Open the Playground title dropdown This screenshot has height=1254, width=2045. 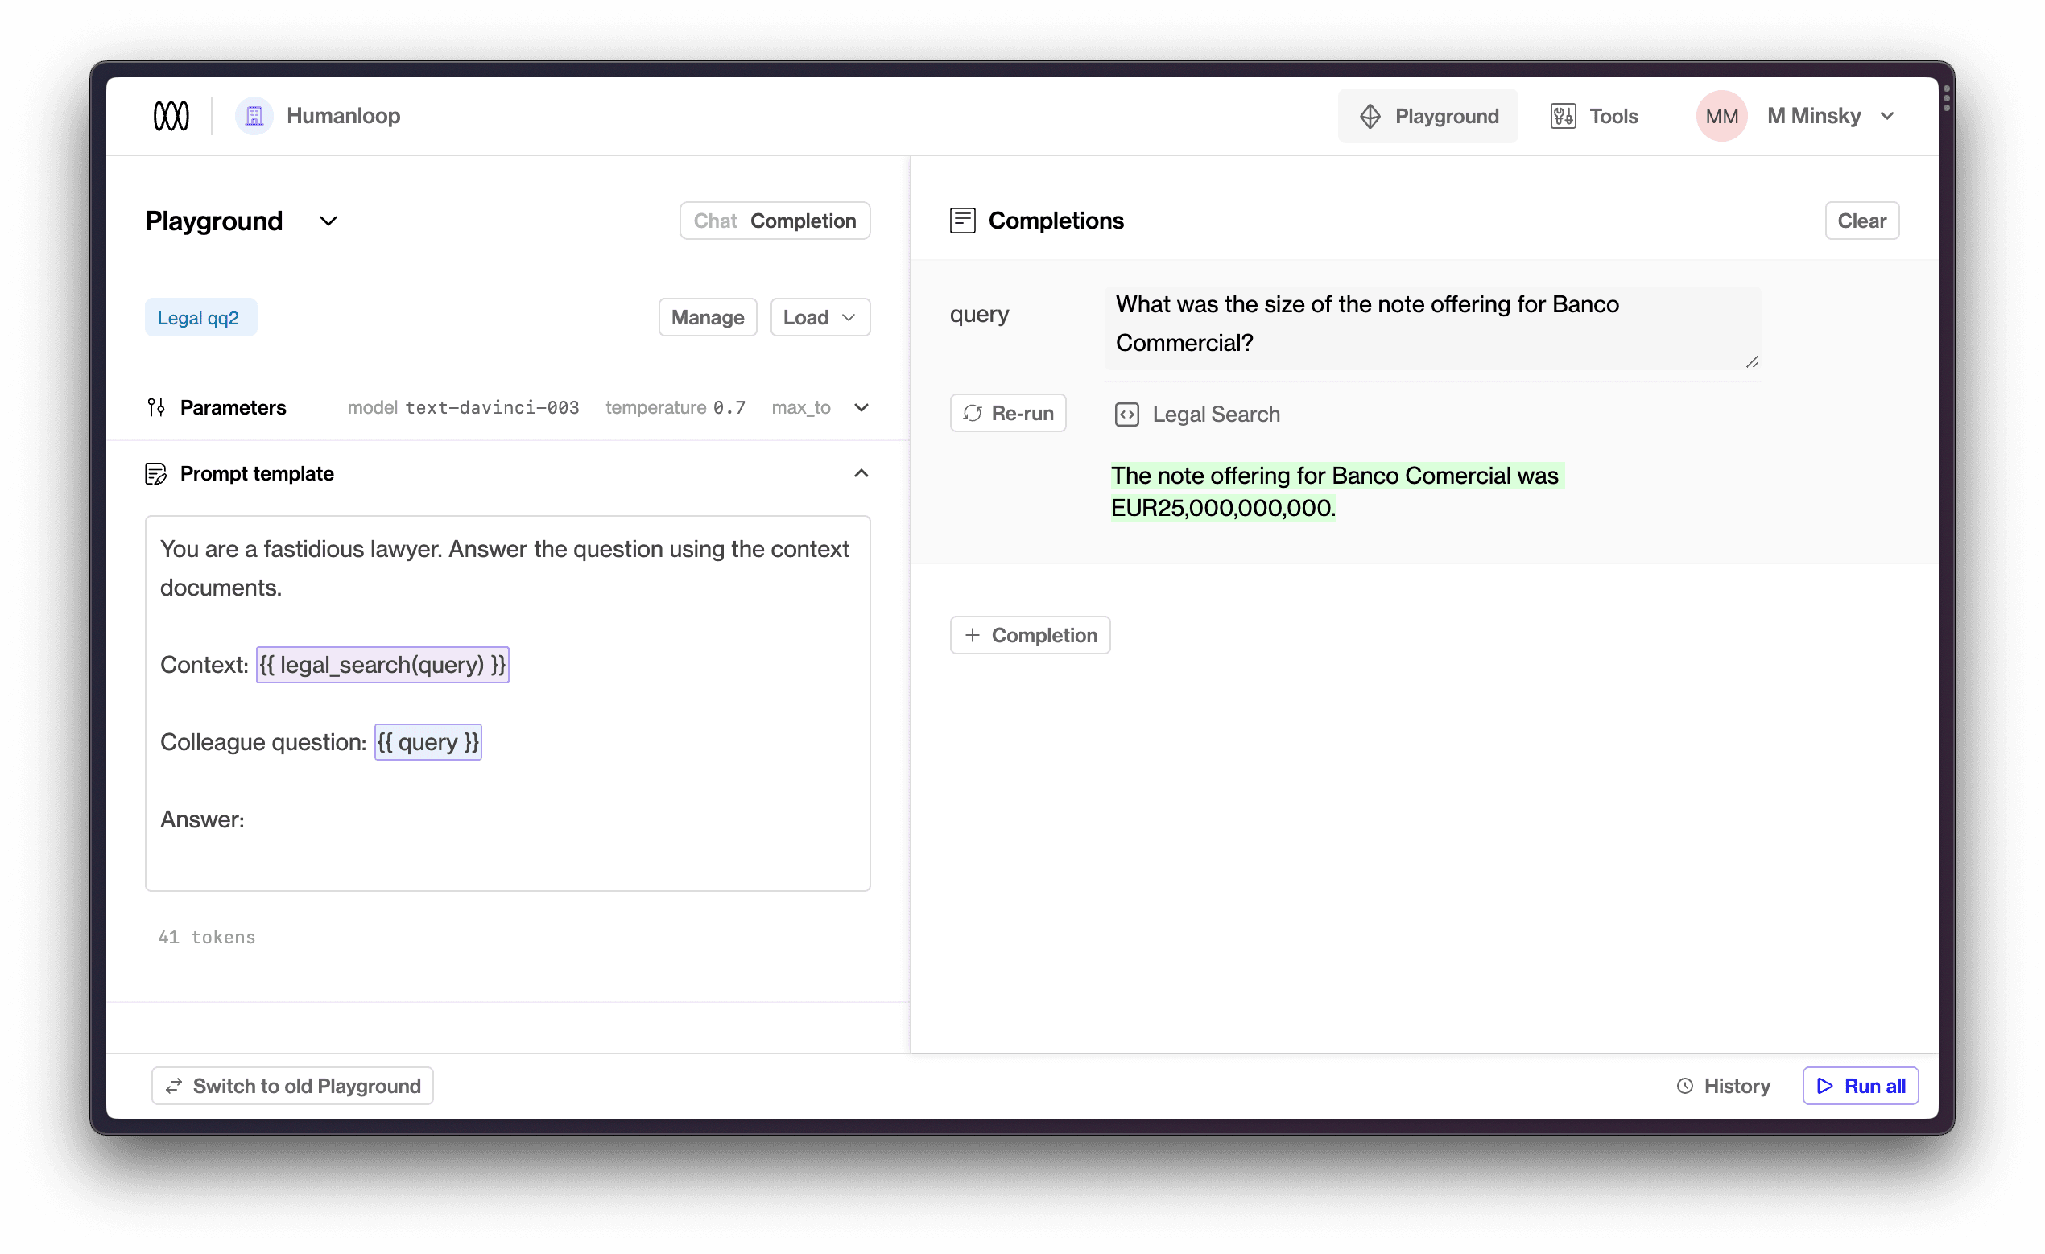327,221
